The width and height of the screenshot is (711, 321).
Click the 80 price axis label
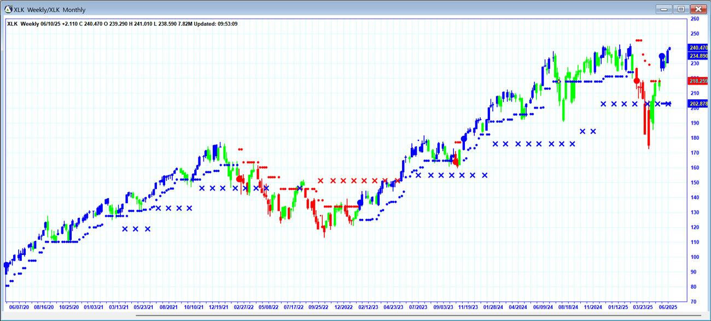(694, 287)
